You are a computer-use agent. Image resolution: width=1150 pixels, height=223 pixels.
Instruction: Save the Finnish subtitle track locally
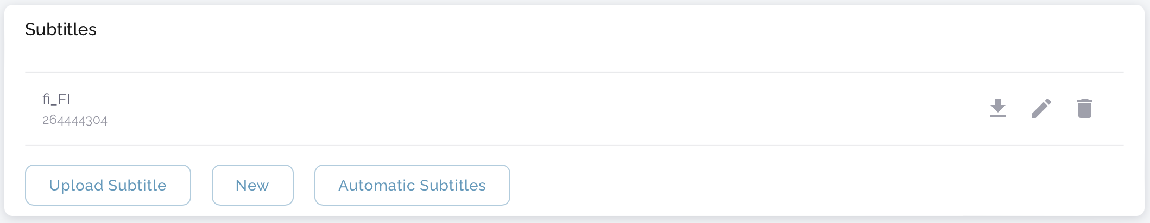(997, 108)
